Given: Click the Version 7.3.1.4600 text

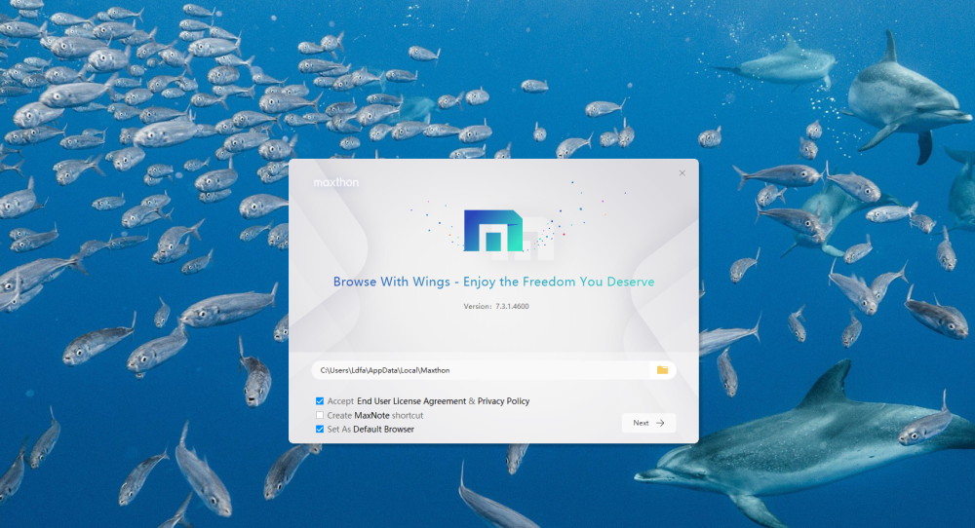Looking at the screenshot, I should 496,306.
